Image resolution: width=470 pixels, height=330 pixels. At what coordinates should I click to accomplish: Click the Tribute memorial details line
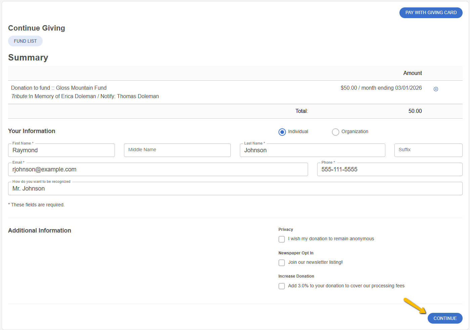pos(85,96)
